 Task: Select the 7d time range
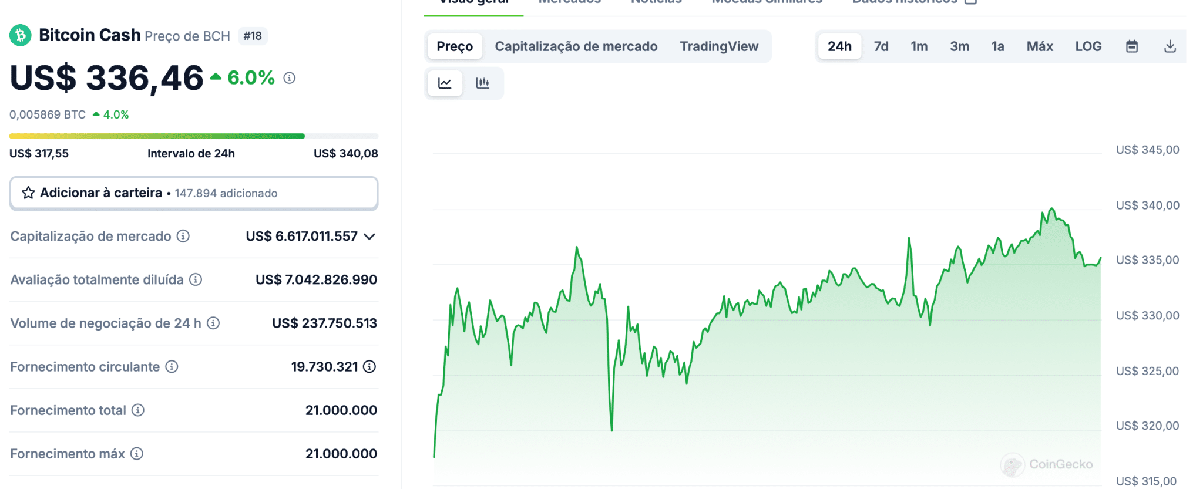point(881,46)
